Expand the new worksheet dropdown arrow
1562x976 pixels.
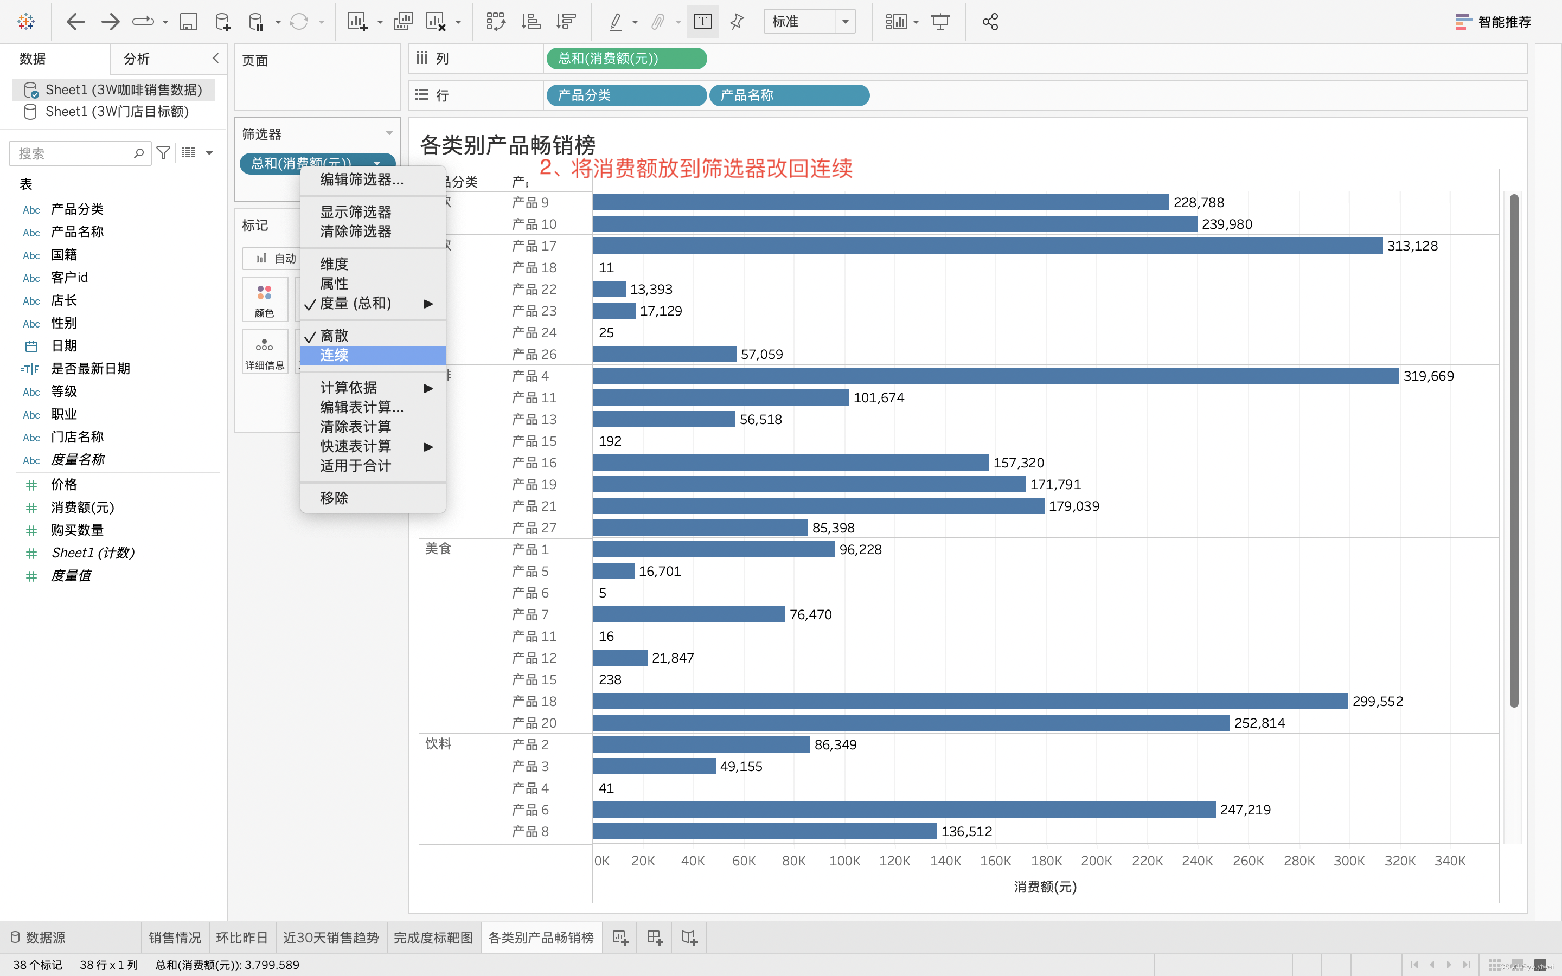click(x=380, y=22)
